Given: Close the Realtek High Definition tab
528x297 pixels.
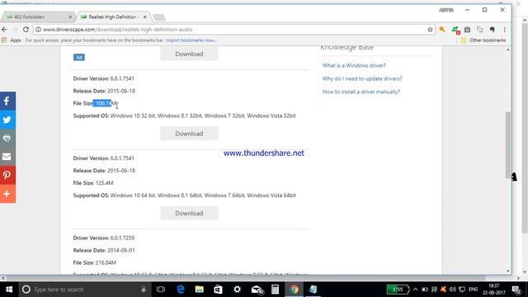Looking at the screenshot, I should click(x=145, y=16).
